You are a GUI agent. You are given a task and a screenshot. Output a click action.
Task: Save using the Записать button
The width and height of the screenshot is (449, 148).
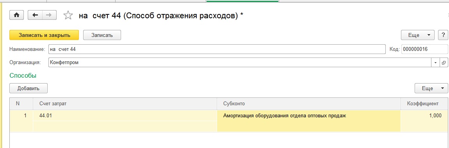(x=102, y=35)
